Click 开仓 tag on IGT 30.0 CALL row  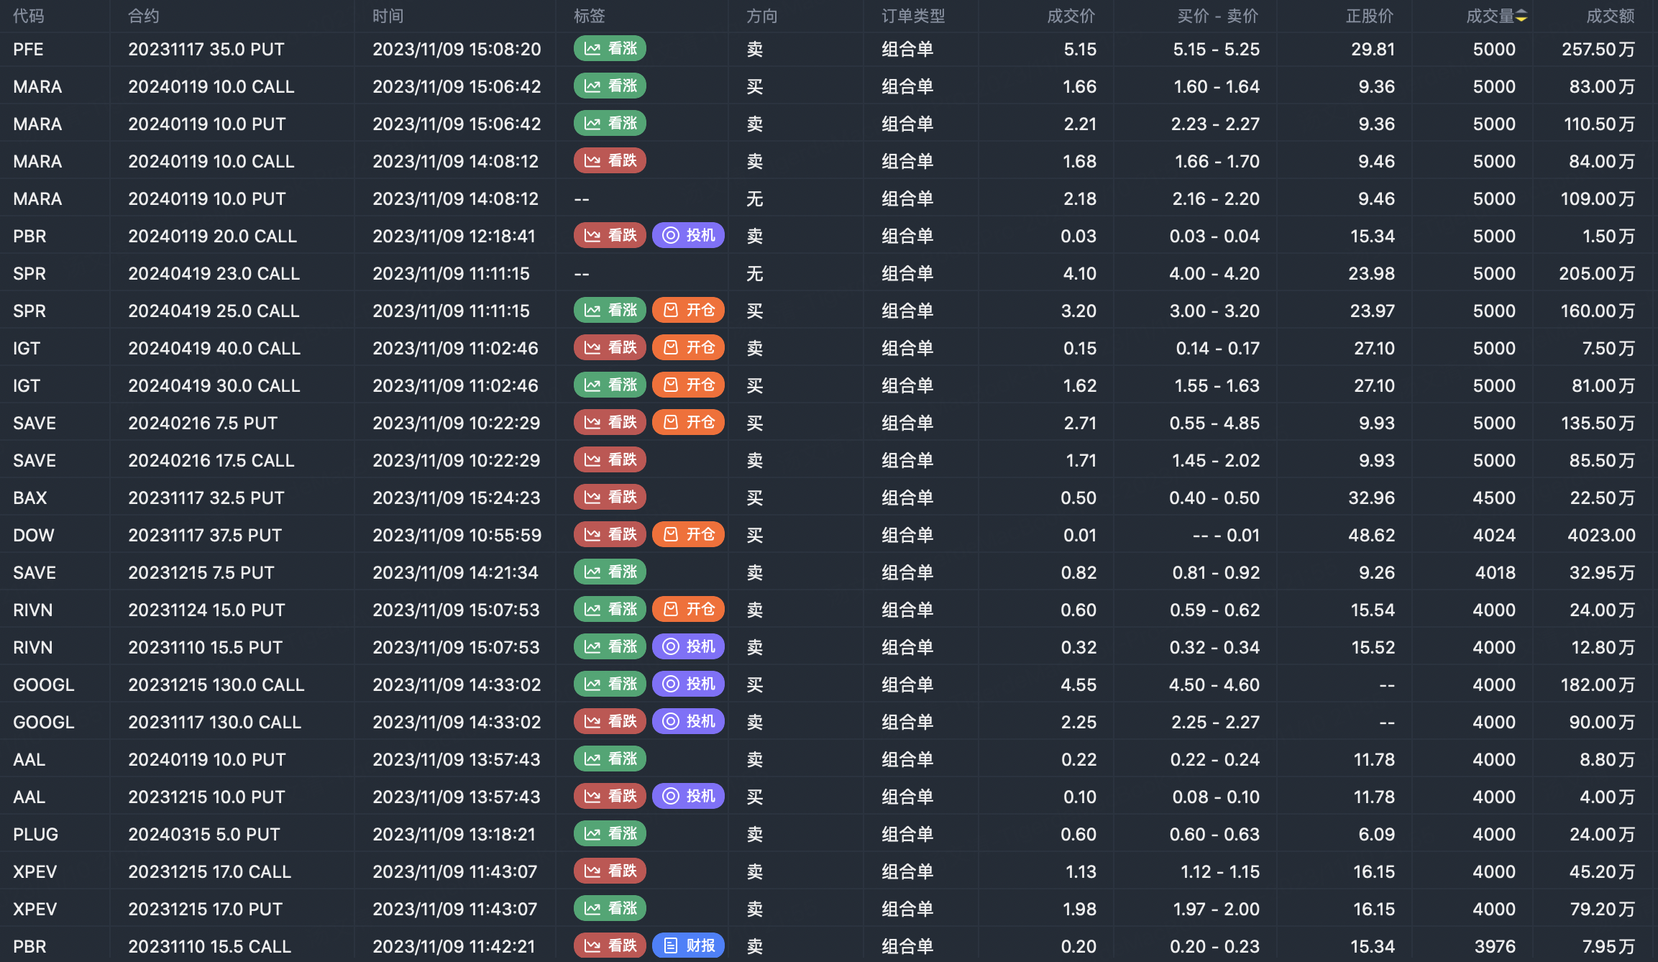(x=688, y=385)
